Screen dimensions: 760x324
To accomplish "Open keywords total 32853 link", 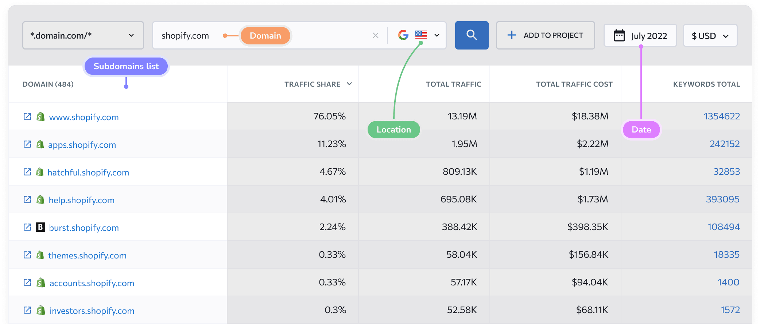I will coord(726,171).
